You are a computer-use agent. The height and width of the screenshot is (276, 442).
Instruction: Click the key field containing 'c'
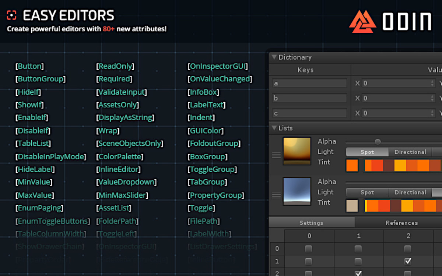pos(309,113)
